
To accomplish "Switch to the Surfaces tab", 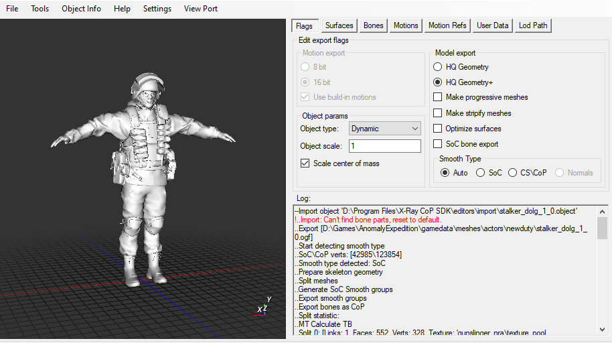I will coord(339,25).
